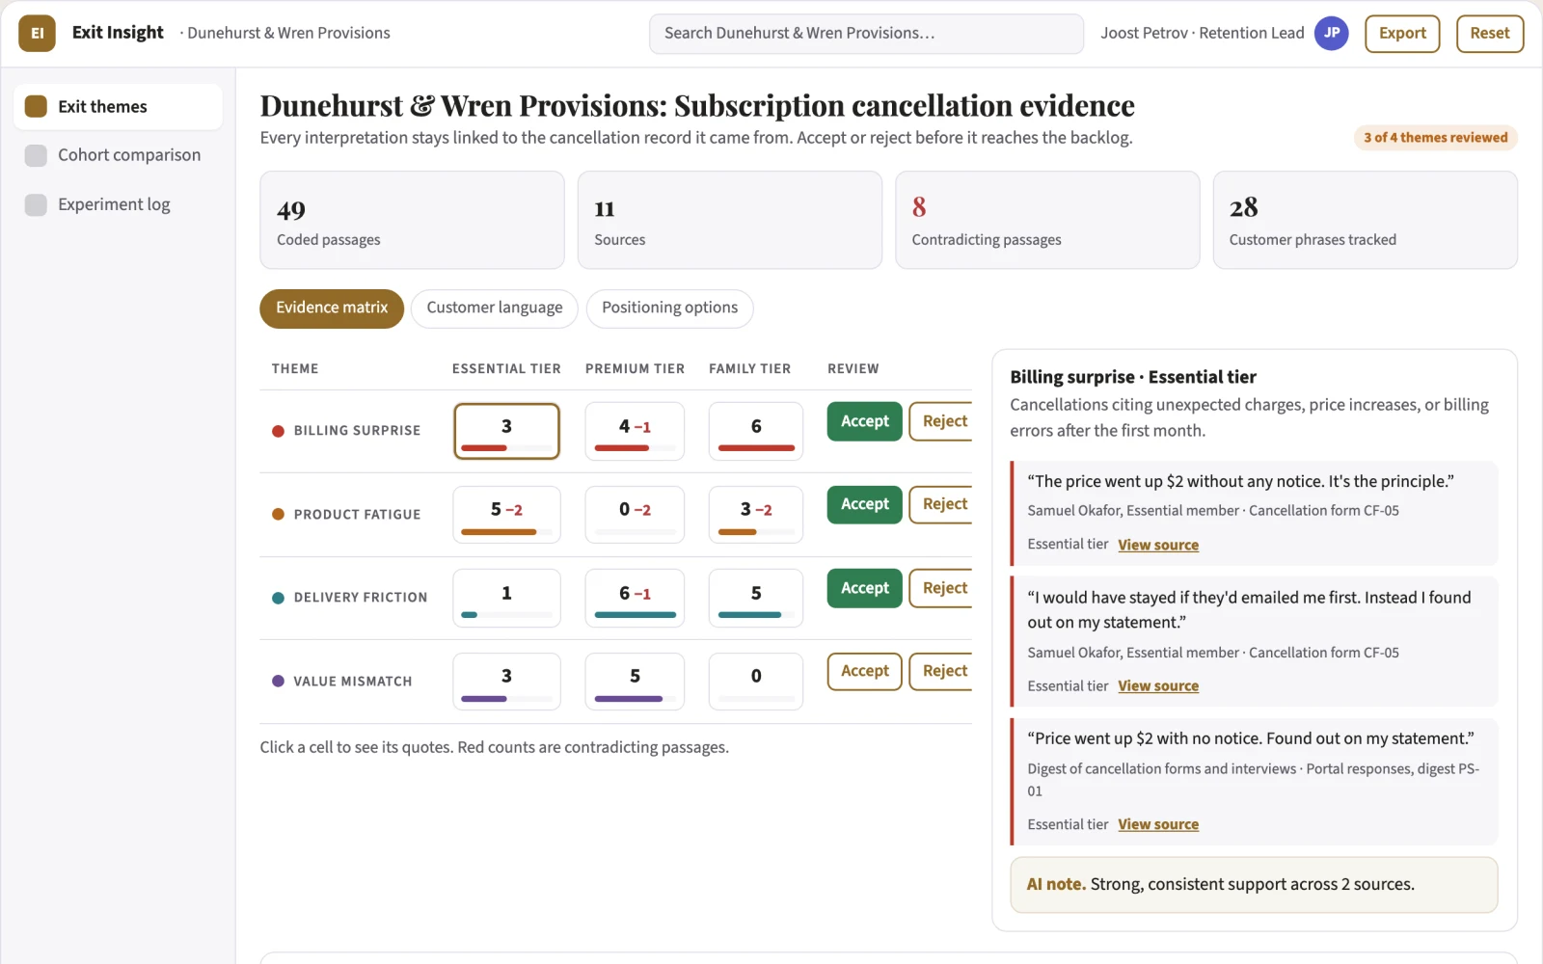
Task: View source for 'principle' quote
Action: (1158, 545)
